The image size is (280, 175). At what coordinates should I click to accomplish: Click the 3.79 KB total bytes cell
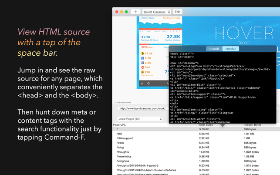(x=204, y=129)
